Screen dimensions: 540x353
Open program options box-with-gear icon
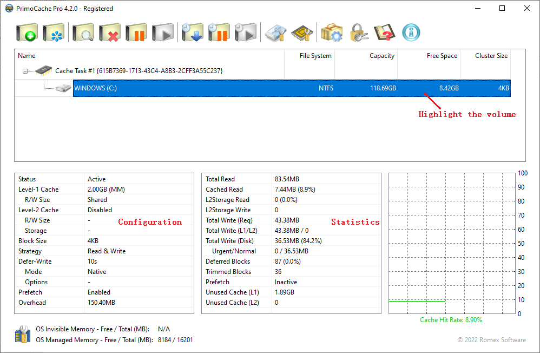point(332,32)
